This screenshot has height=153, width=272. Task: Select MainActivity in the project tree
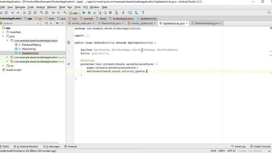tap(29, 49)
